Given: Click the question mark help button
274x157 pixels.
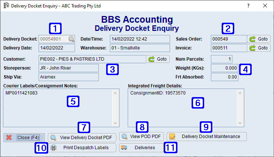Looking at the screenshot, I should click(x=248, y=6).
